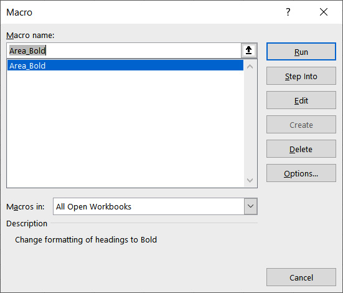
Task: Click the Step Into button
Action: tap(301, 76)
